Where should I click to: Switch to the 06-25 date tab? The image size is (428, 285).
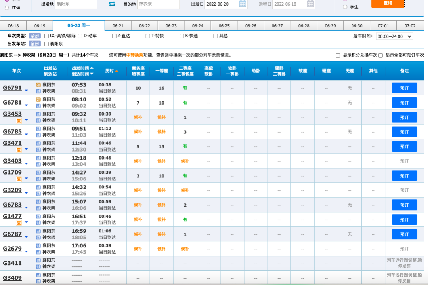click(x=224, y=26)
